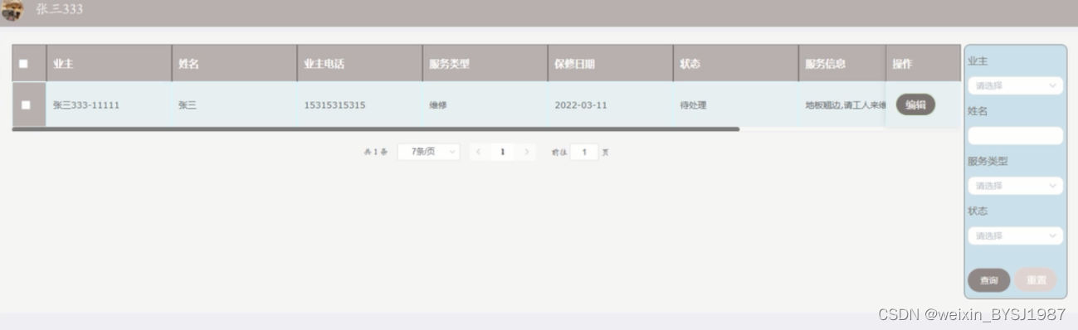
Task: Click the 编辑 button in the row
Action: click(915, 104)
